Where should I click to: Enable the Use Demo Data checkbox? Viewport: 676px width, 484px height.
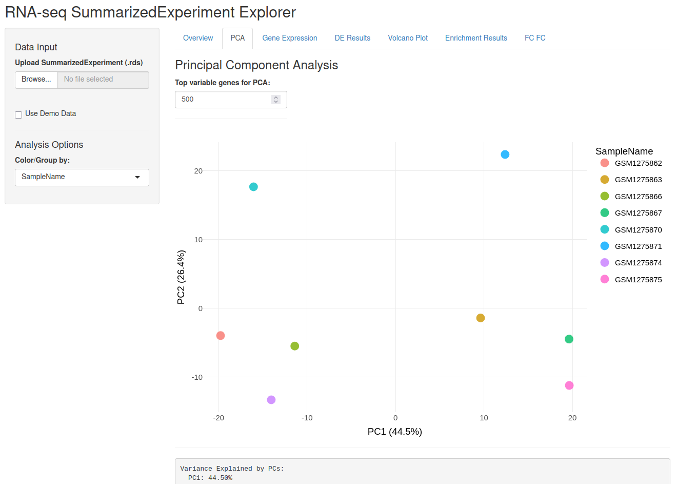coord(18,114)
